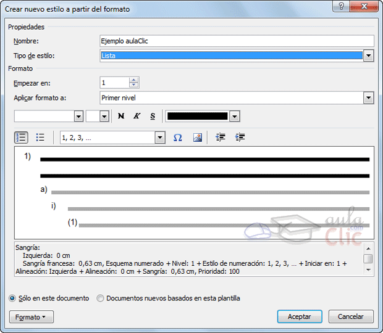Viewport: 383px width, 333px height.
Task: Insert picture bullet with image icon
Action: coord(198,138)
